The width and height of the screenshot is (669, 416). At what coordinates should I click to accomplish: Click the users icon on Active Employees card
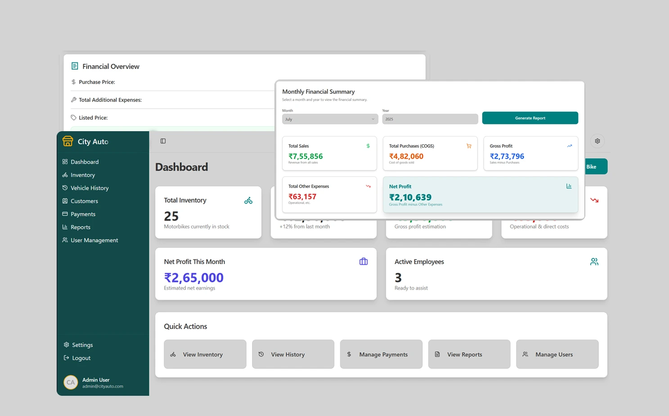click(594, 261)
